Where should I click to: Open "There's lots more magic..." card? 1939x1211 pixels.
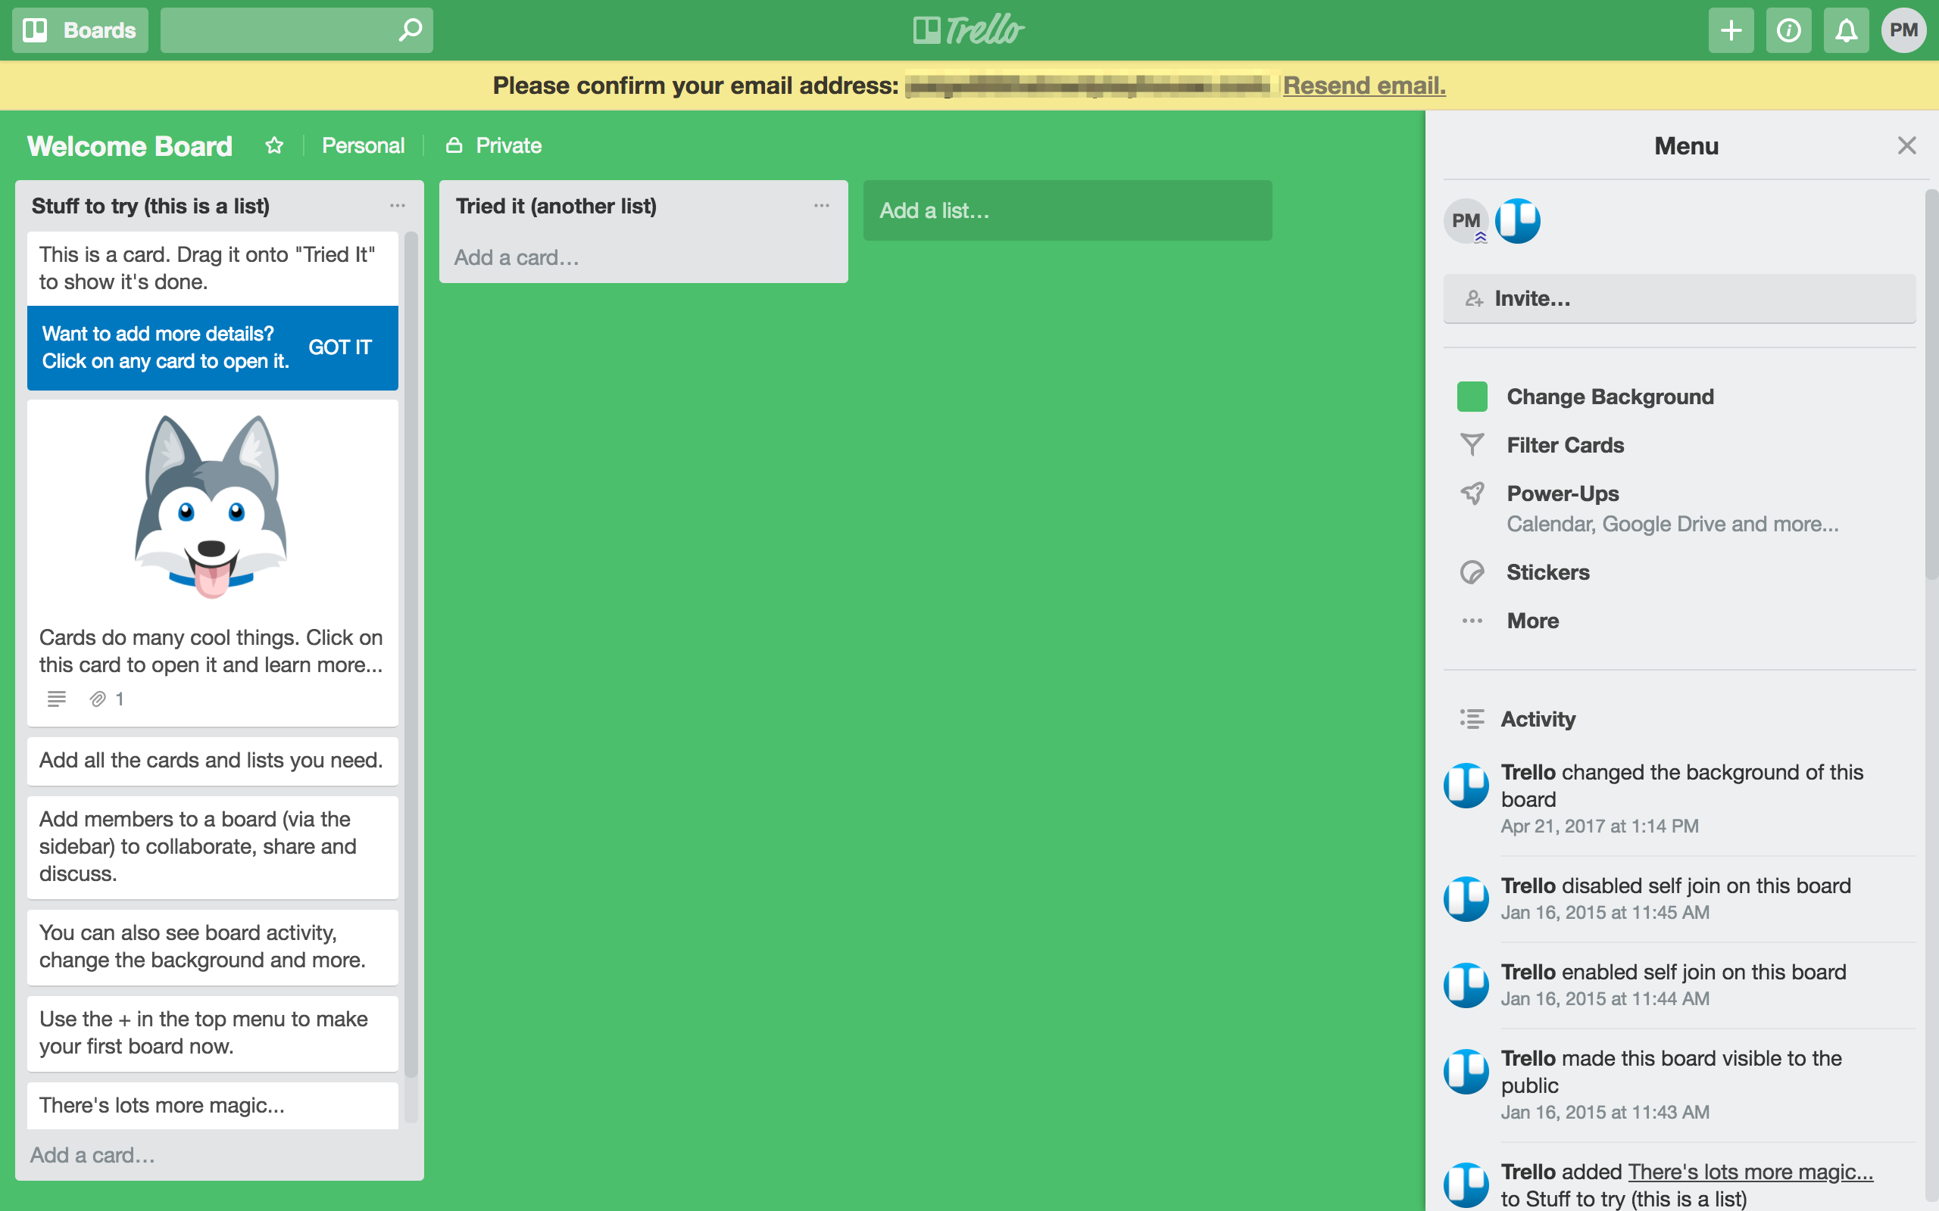(x=212, y=1105)
